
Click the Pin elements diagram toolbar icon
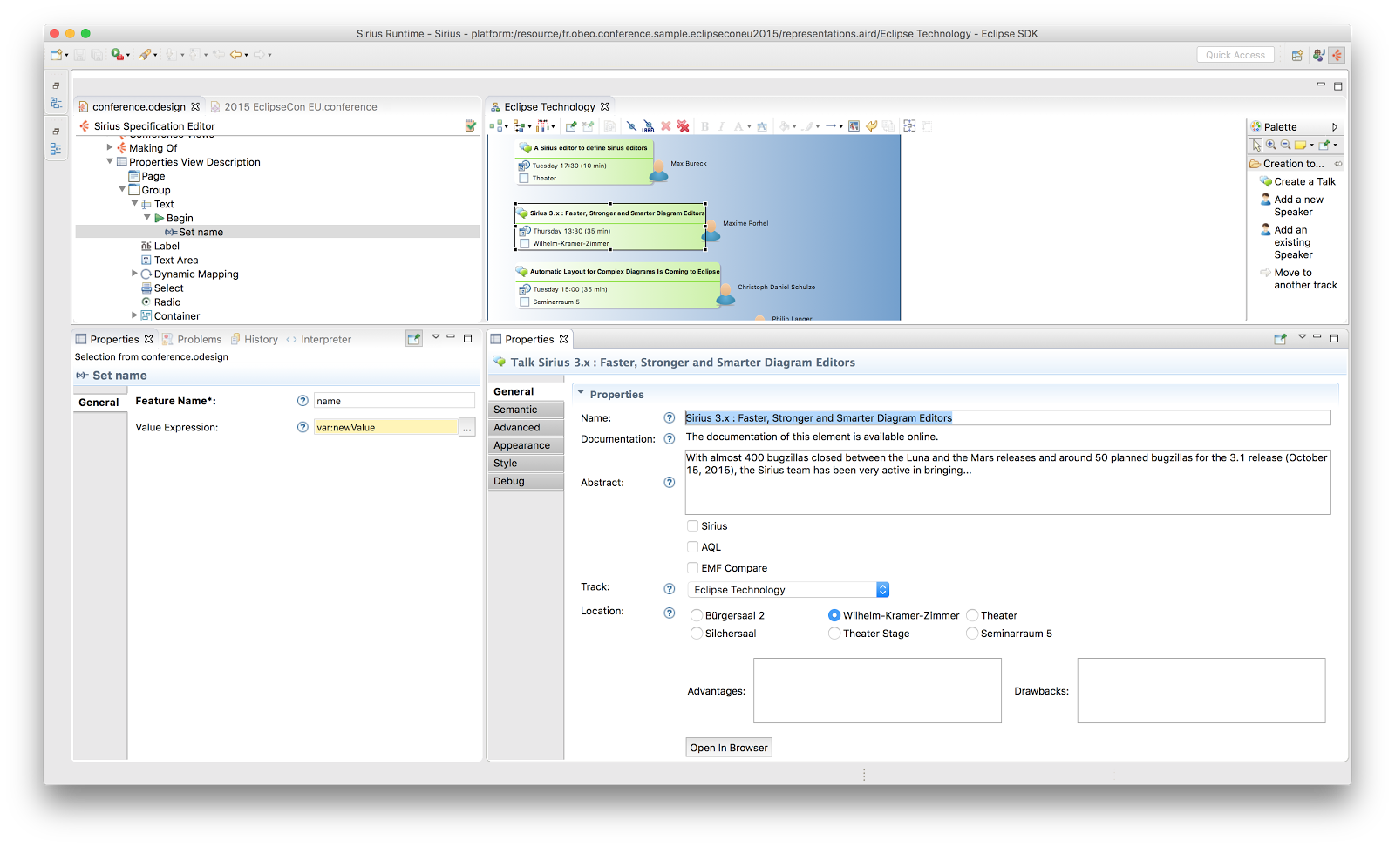point(571,126)
